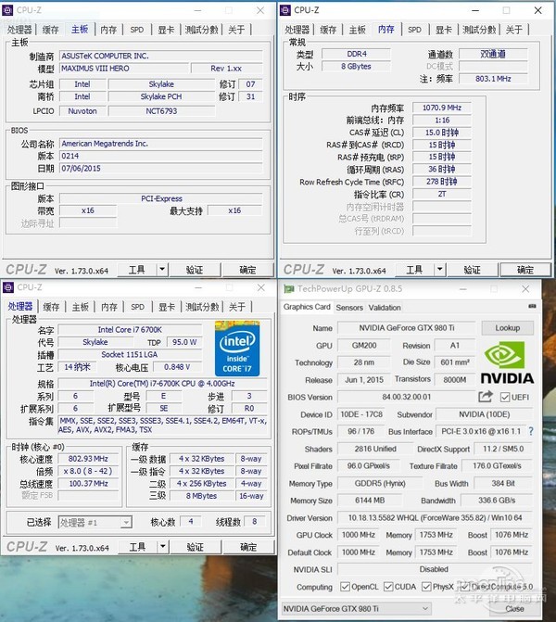Click 工具 button in mainboard CPU-Z window
This screenshot has height=622, width=556.
[137, 270]
